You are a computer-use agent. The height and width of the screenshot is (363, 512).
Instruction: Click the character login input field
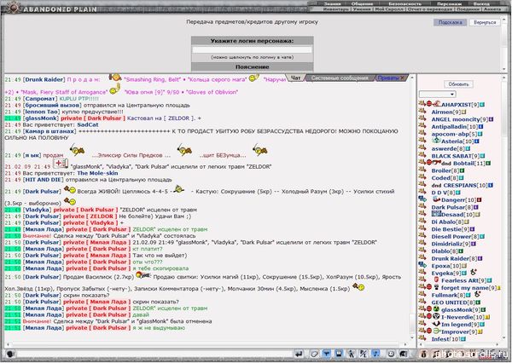252,50
